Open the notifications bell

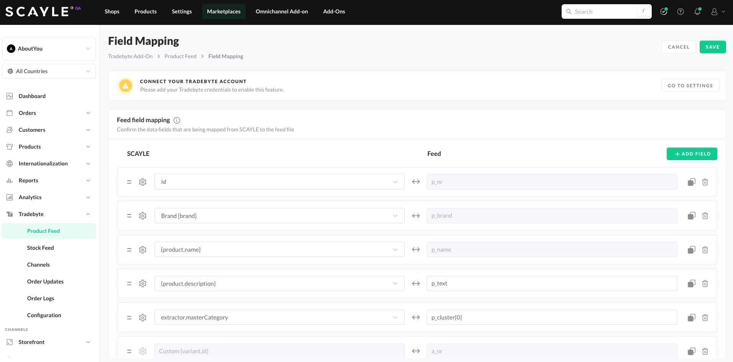697,12
